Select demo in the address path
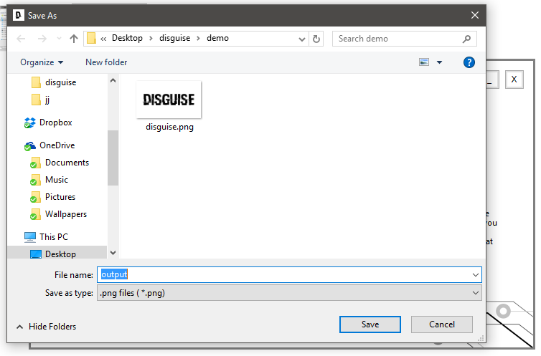This screenshot has height=356, width=541. (x=217, y=38)
